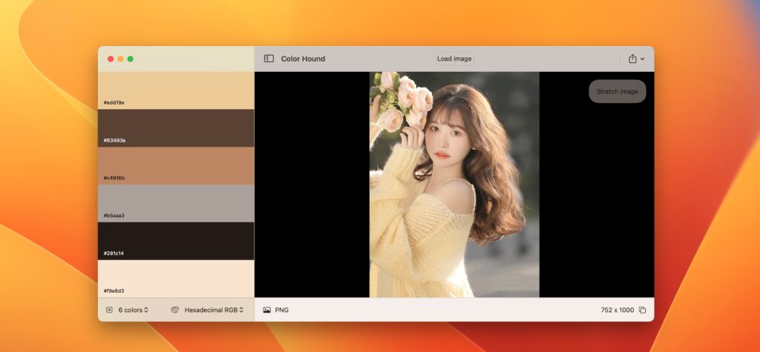
Task: Minimize window with yellow button
Action: [x=120, y=59]
